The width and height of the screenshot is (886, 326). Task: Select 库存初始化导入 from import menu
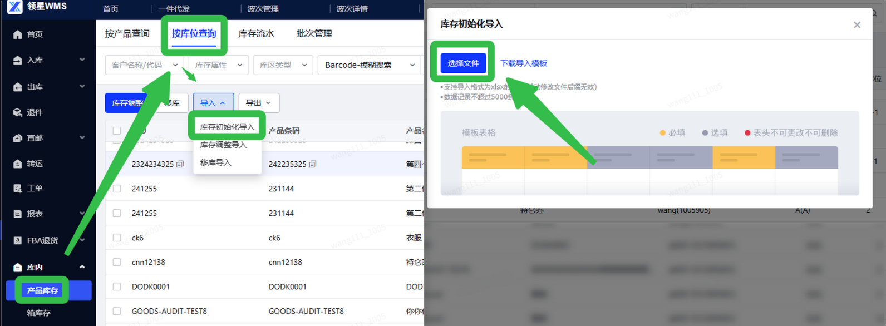[227, 127]
